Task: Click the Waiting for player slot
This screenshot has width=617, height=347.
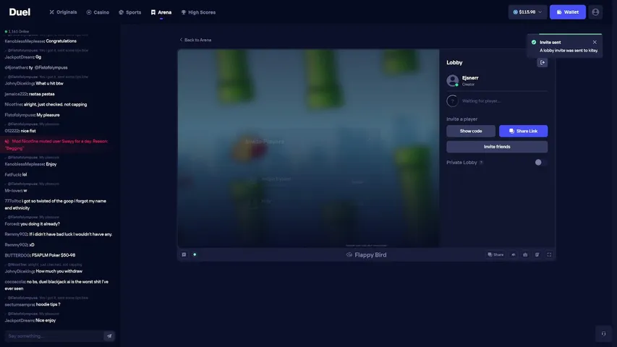Action: pos(497,101)
